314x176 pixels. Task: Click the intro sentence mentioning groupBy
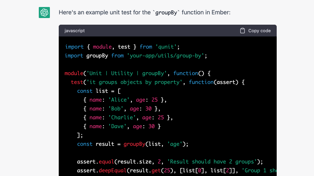pyautogui.click(x=144, y=13)
